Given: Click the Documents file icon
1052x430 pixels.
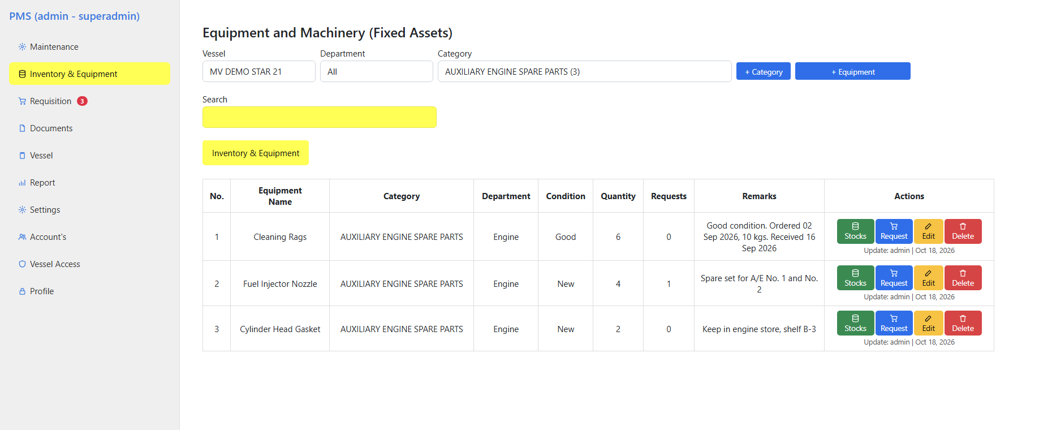Looking at the screenshot, I should [x=22, y=128].
